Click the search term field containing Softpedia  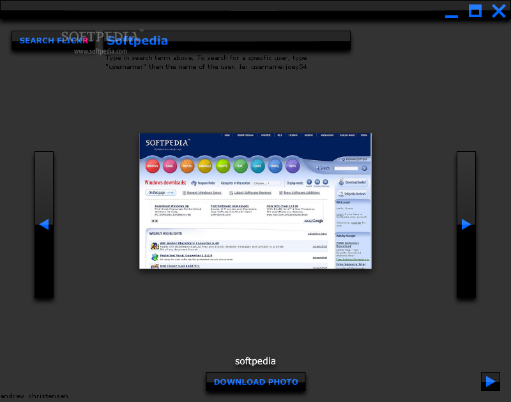pyautogui.click(x=227, y=41)
